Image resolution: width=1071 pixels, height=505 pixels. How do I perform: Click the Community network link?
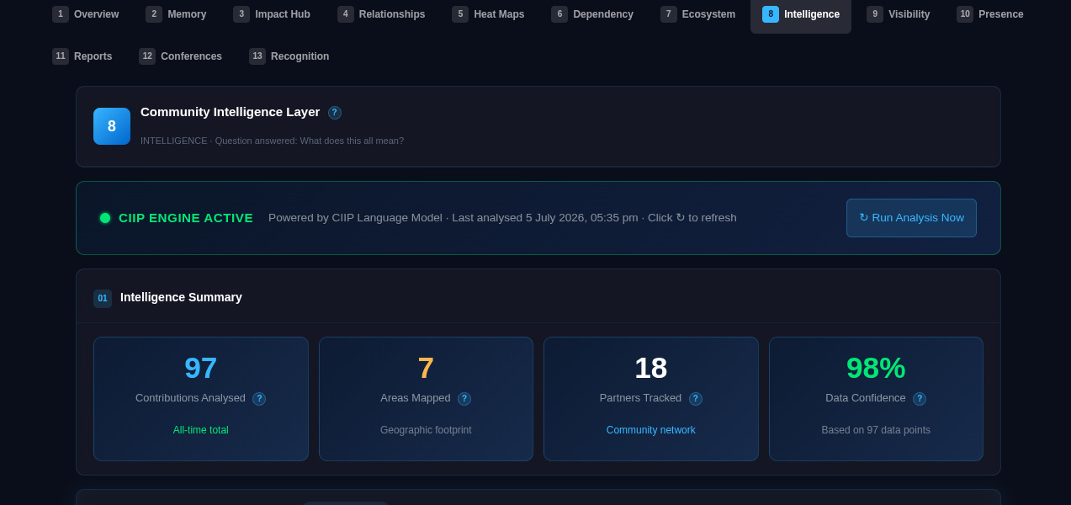651,430
